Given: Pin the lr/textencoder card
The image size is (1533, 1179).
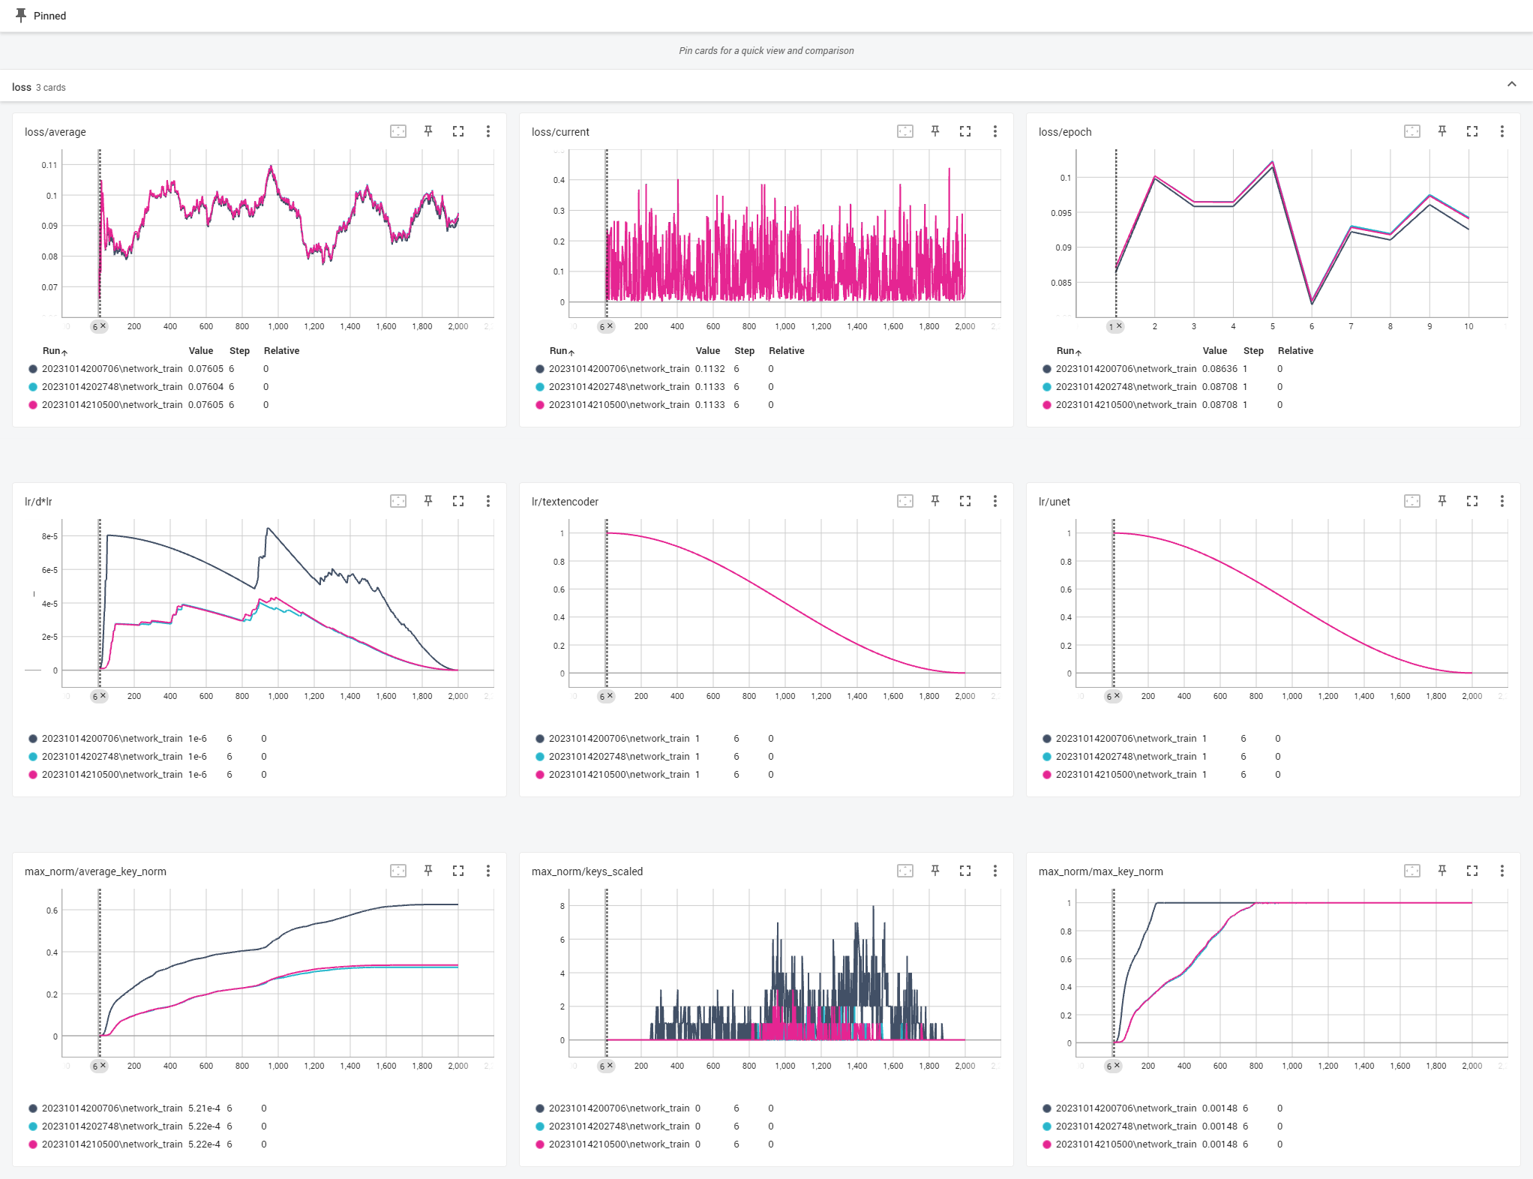Looking at the screenshot, I should (935, 501).
